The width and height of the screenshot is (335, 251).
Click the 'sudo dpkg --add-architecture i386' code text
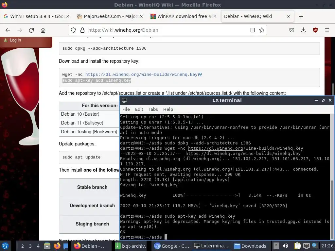(104, 48)
